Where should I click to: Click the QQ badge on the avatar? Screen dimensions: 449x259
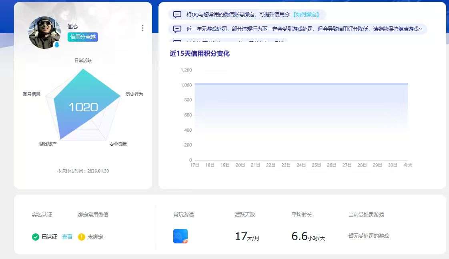(x=57, y=45)
